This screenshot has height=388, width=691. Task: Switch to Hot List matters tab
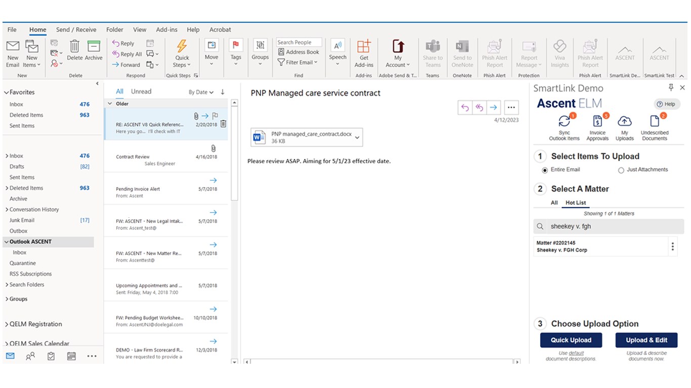(x=576, y=203)
